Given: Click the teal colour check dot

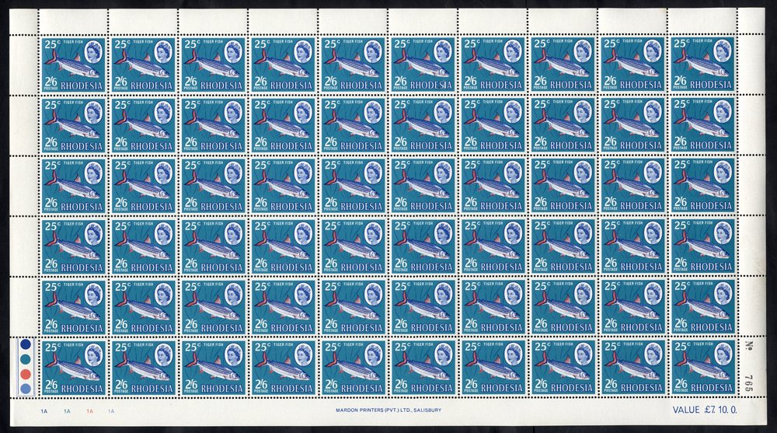Looking at the screenshot, I should tap(26, 359).
